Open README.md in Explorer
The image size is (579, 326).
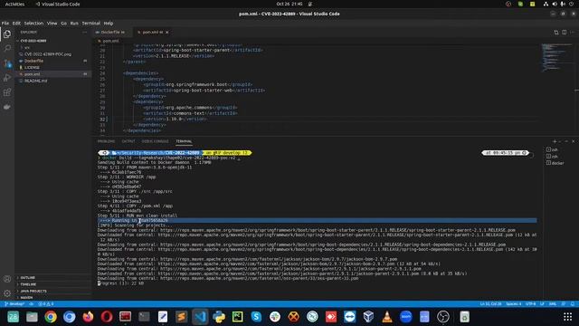pos(52,81)
